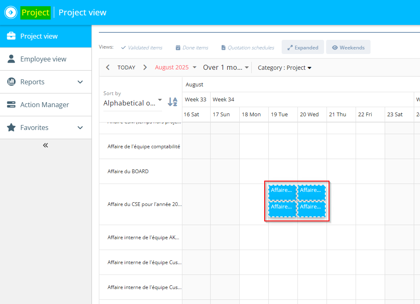Toggle Quotation schedules view filter
Viewport: 420px width, 304px height.
tap(247, 48)
